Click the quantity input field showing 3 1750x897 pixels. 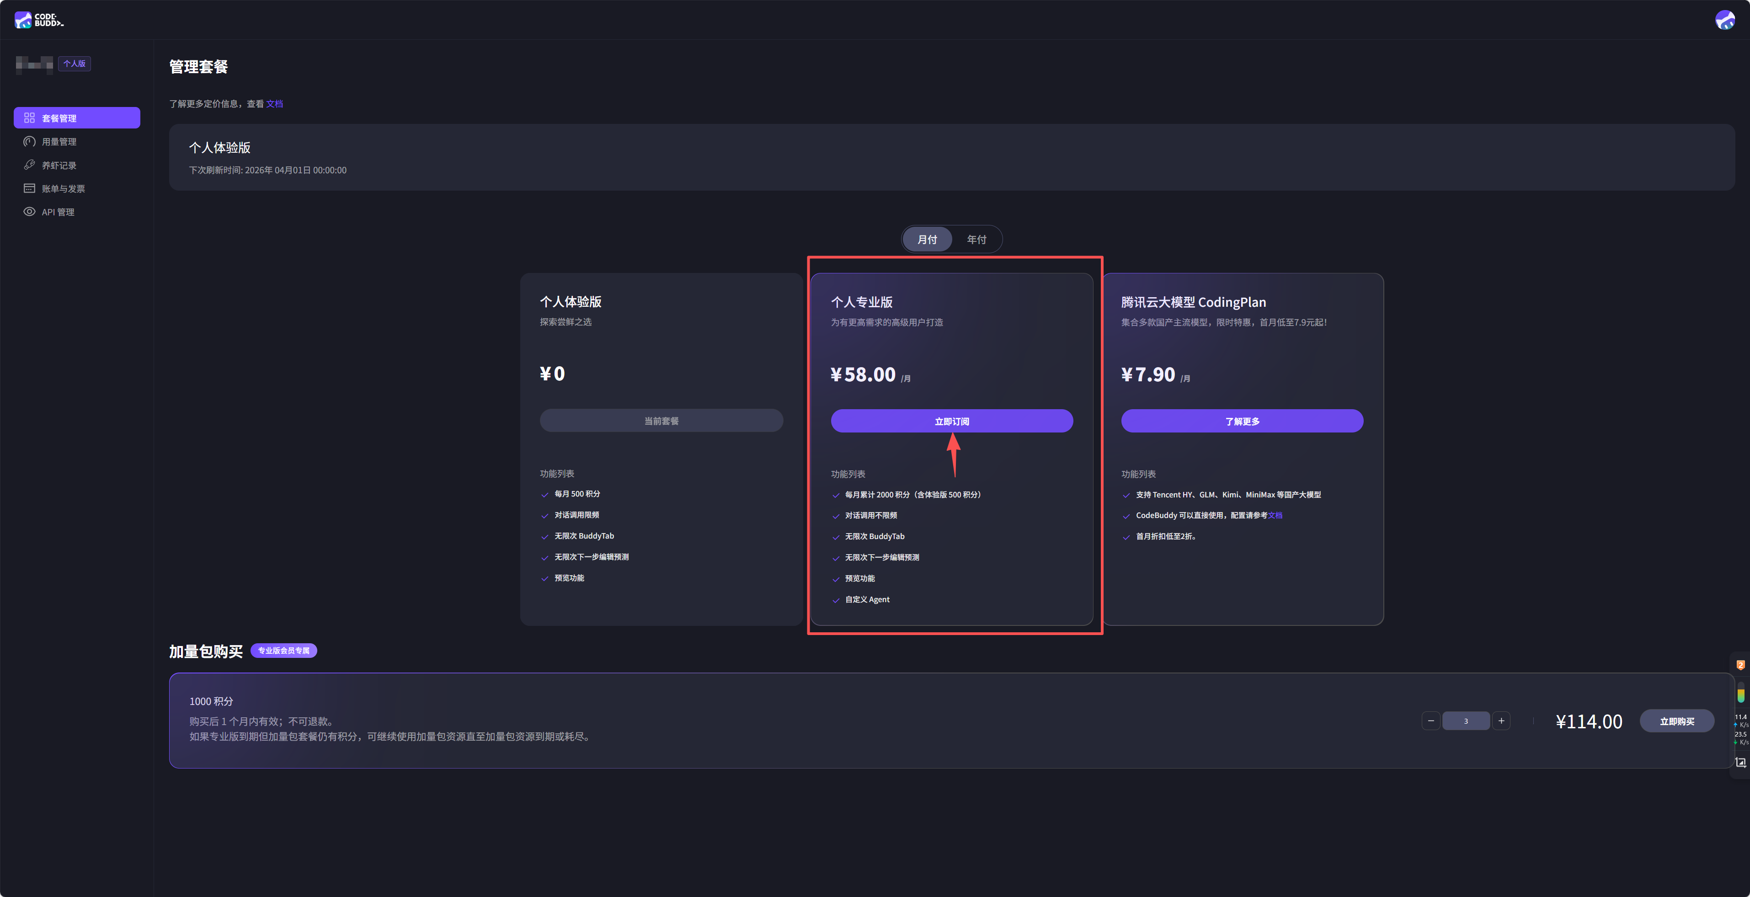[1466, 721]
